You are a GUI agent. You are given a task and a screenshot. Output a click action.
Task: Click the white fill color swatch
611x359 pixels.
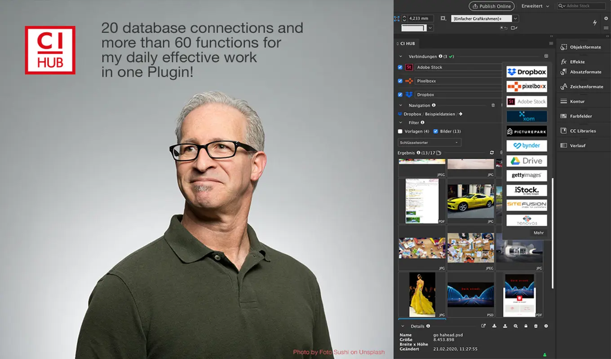tap(413, 28)
